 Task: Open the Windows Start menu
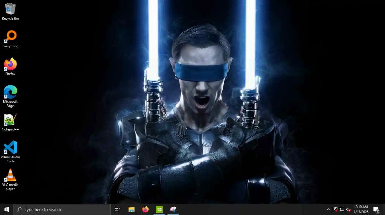pyautogui.click(x=7, y=209)
